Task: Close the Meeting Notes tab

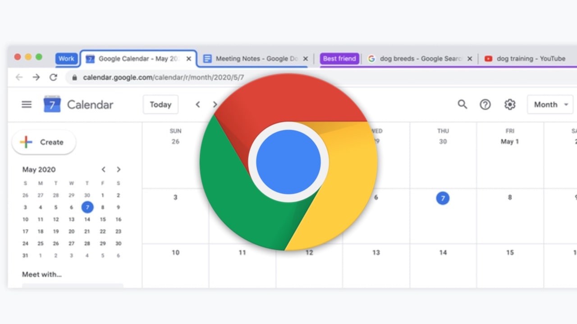Action: (305, 58)
